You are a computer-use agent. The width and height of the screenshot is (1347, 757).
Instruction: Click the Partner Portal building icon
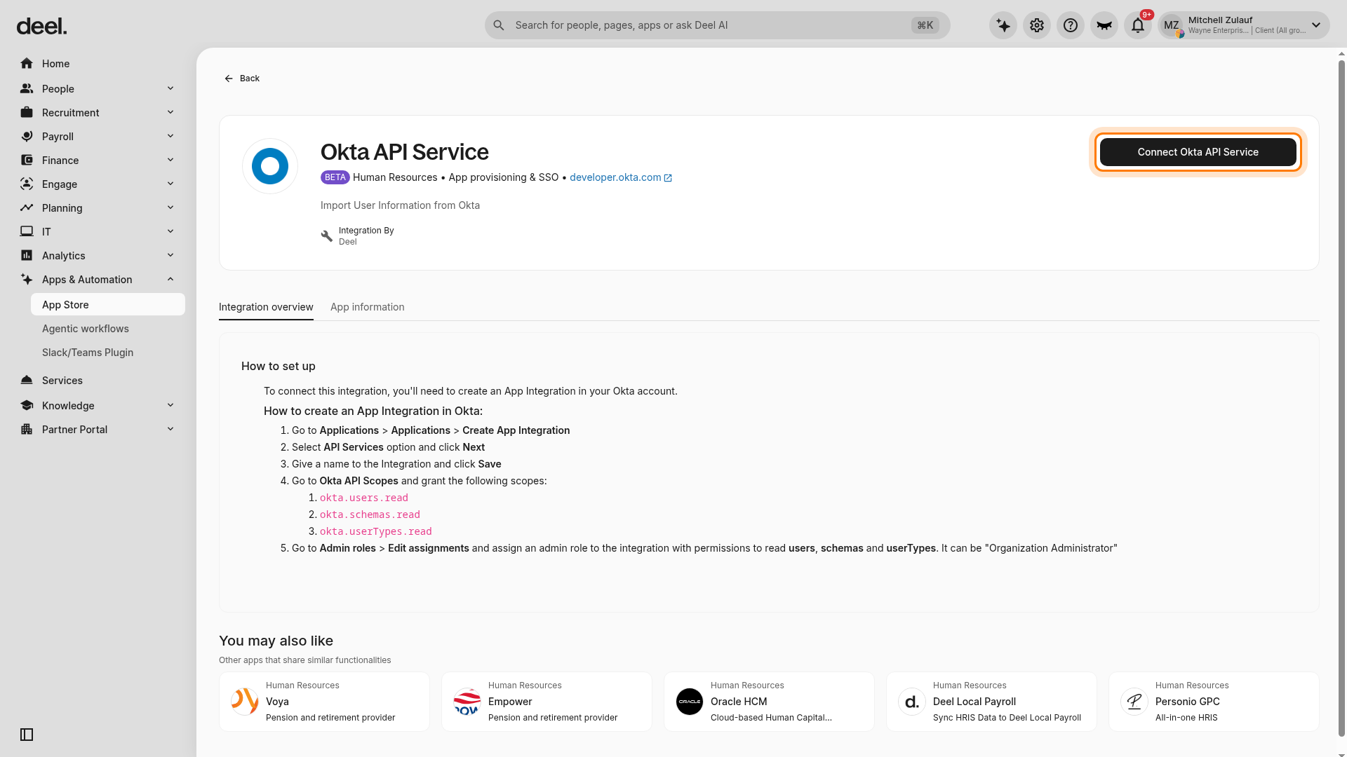27,430
